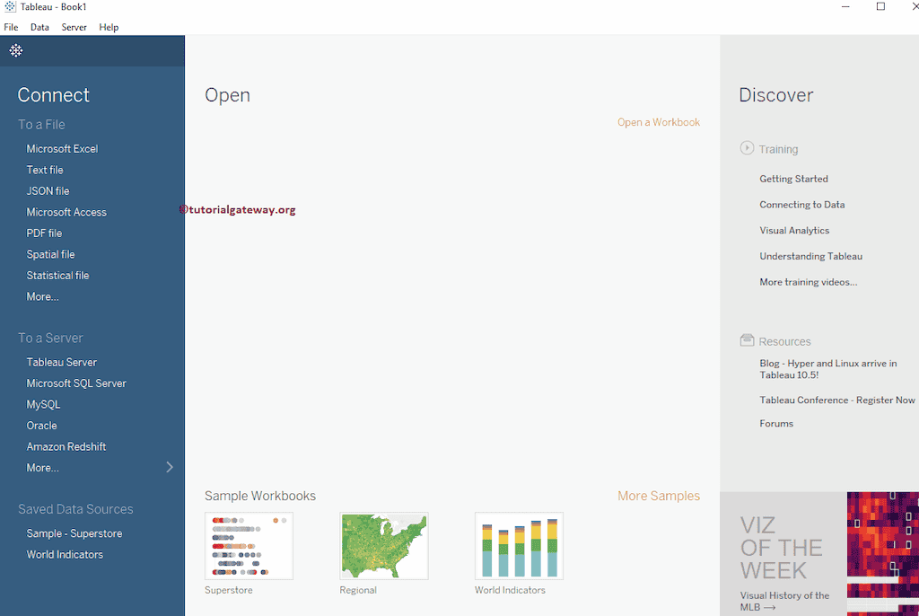Click Open a Workbook link

tap(658, 122)
